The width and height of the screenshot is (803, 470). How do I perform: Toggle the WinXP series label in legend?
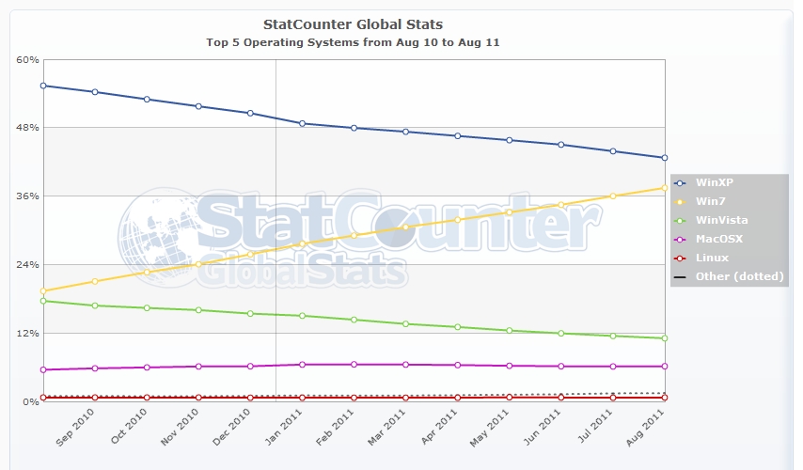[x=712, y=182]
